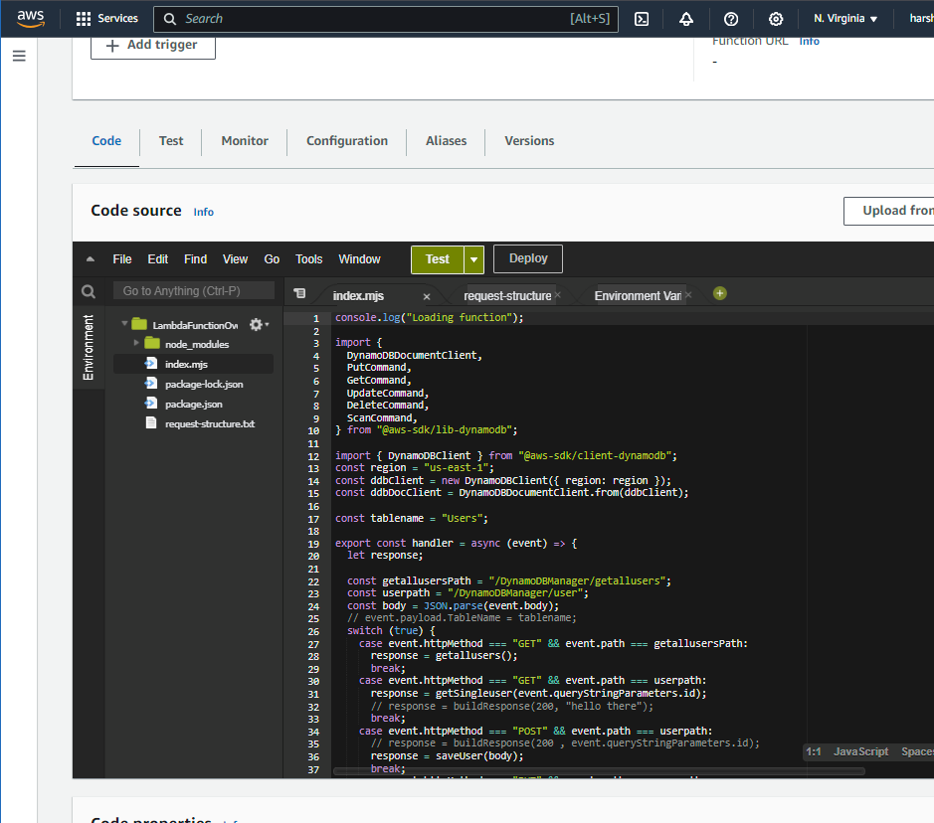
Task: Open the File menu in the editor
Action: point(121,258)
